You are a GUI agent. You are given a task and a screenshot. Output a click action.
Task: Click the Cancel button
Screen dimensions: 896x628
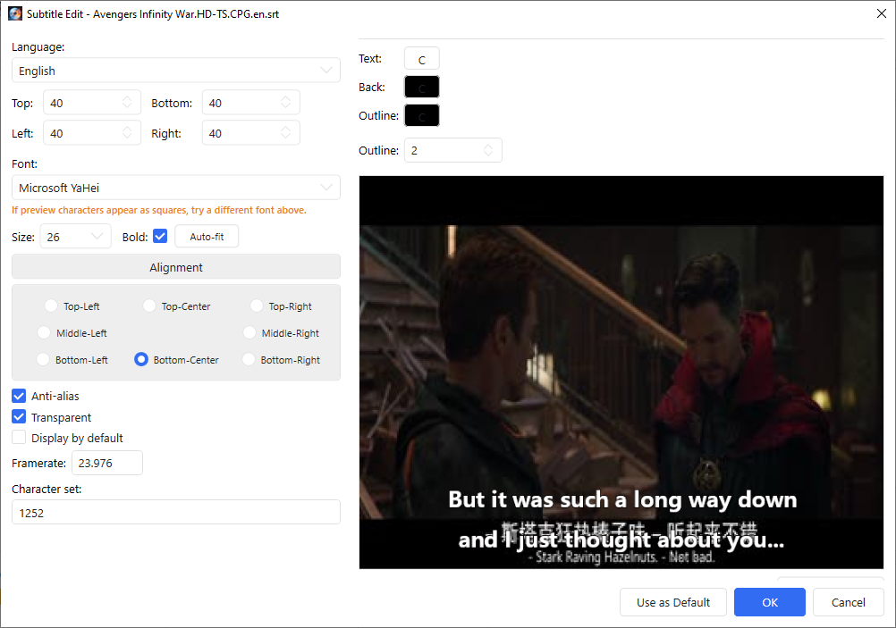(848, 602)
